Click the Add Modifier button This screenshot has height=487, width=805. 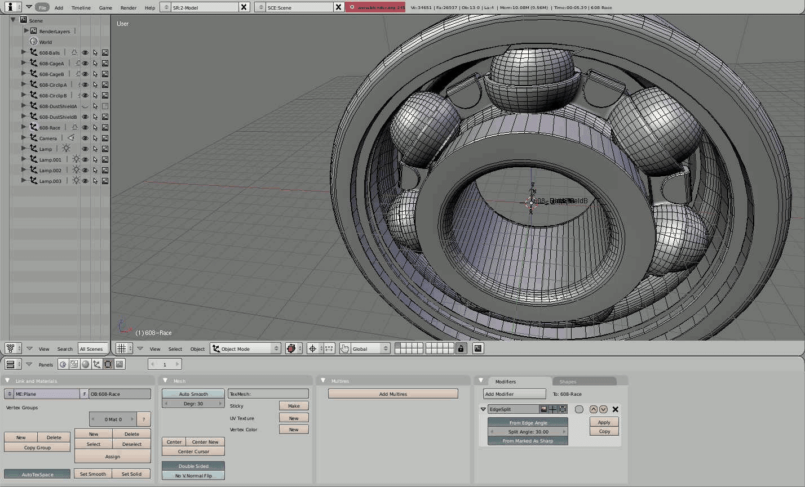pos(514,394)
